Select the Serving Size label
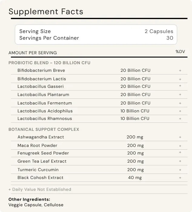This screenshot has height=212, width=192. [35, 31]
